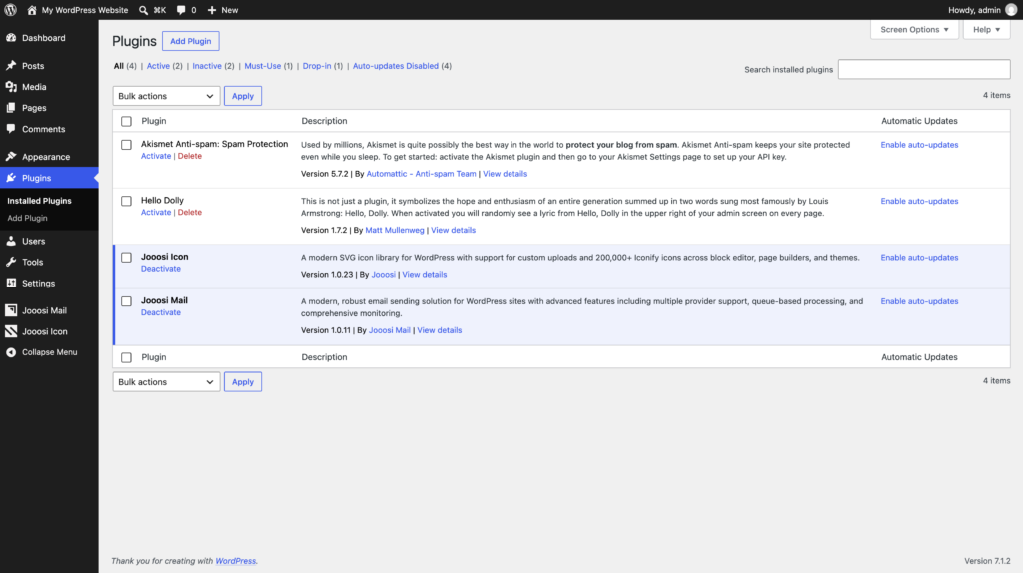
Task: Tick the select-all checkbox in table header
Action: (126, 121)
